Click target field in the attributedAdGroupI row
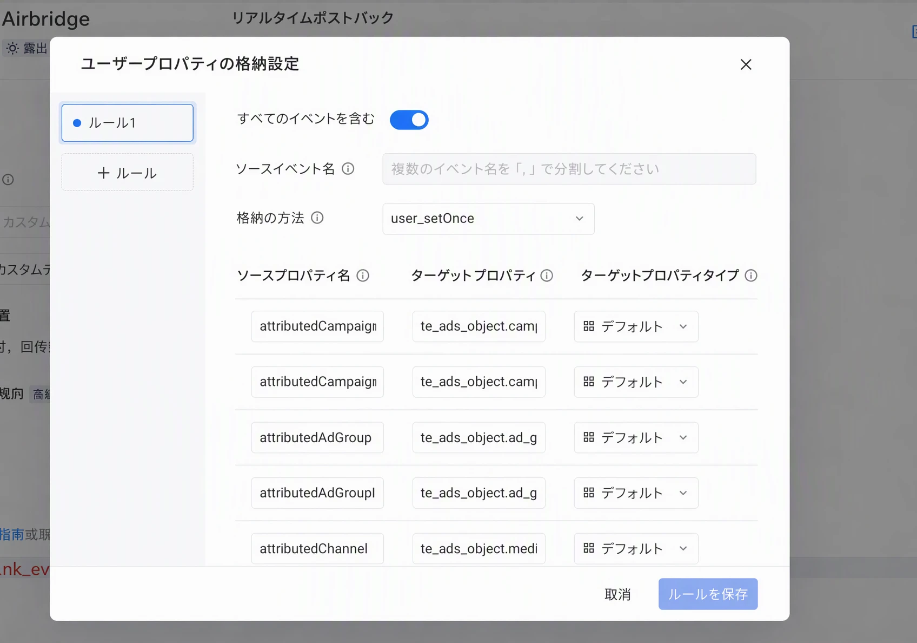This screenshot has height=643, width=917. click(479, 493)
